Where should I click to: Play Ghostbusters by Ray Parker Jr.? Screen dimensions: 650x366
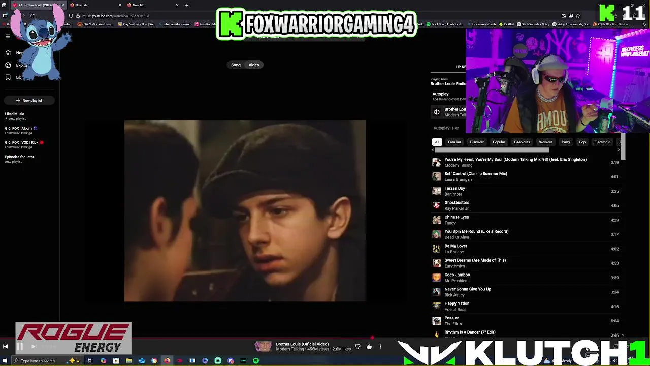(526, 205)
